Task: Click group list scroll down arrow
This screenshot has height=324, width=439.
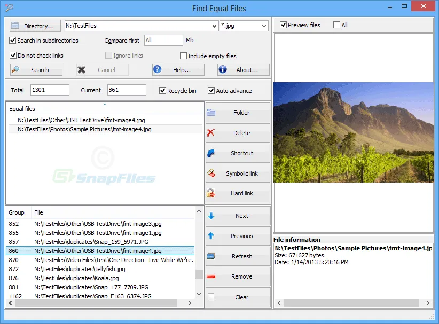Action: click(x=199, y=294)
